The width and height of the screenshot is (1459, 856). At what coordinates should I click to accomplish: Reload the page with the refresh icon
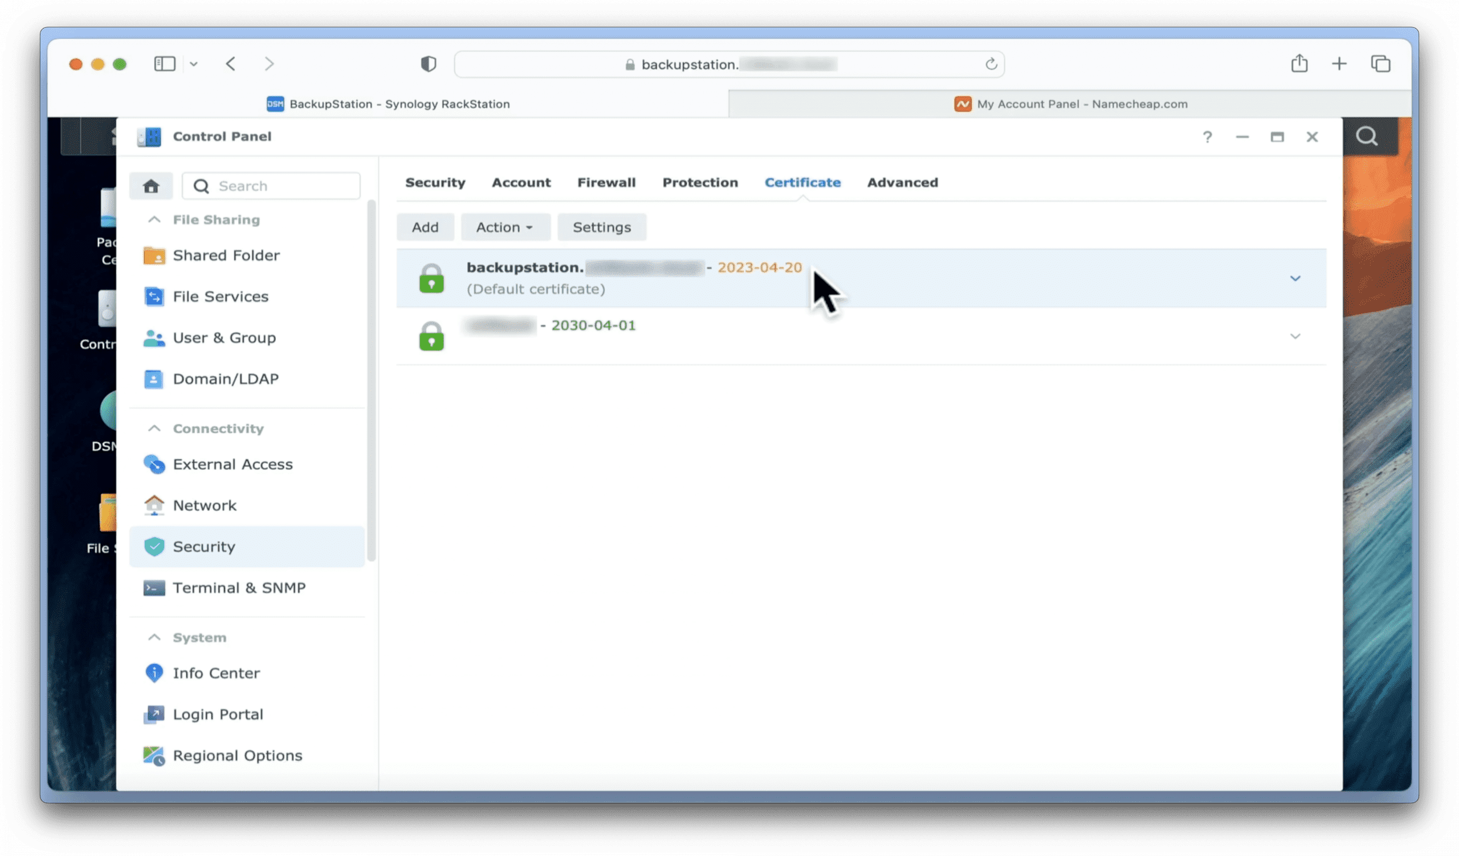[991, 64]
